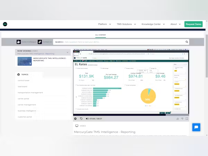Click the Contact Us link icon
Viewport: 208px width, 156px height.
pyautogui.click(x=40, y=42)
